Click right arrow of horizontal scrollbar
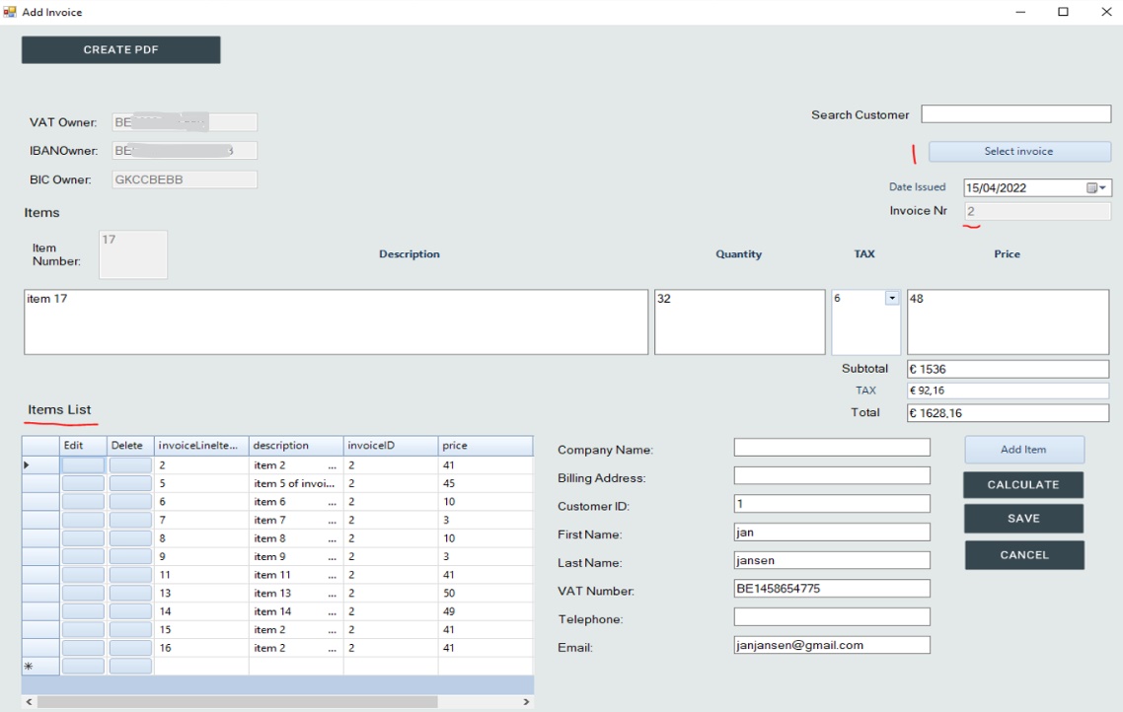The width and height of the screenshot is (1123, 712). tap(525, 702)
